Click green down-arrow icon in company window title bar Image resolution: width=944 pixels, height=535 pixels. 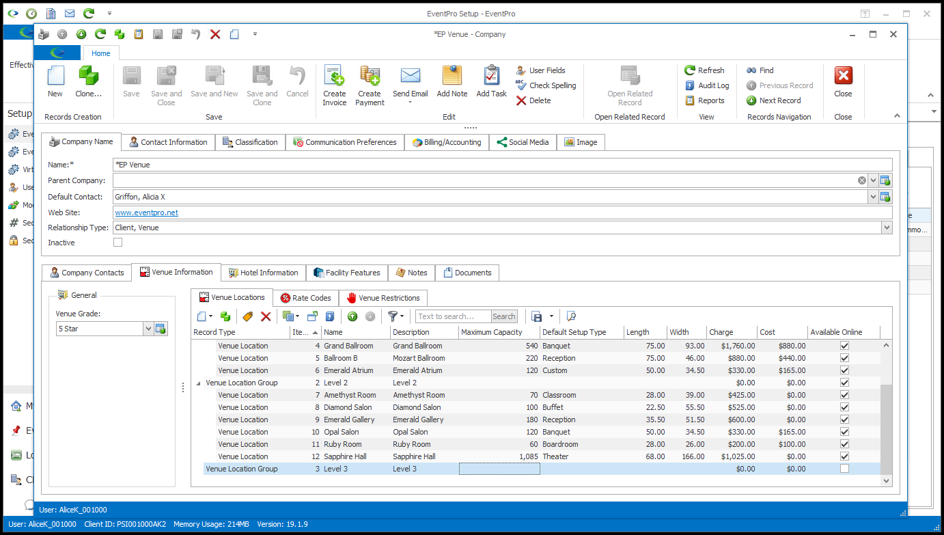pyautogui.click(x=81, y=34)
